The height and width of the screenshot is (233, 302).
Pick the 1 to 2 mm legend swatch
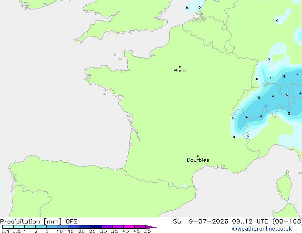[x=30, y=227]
